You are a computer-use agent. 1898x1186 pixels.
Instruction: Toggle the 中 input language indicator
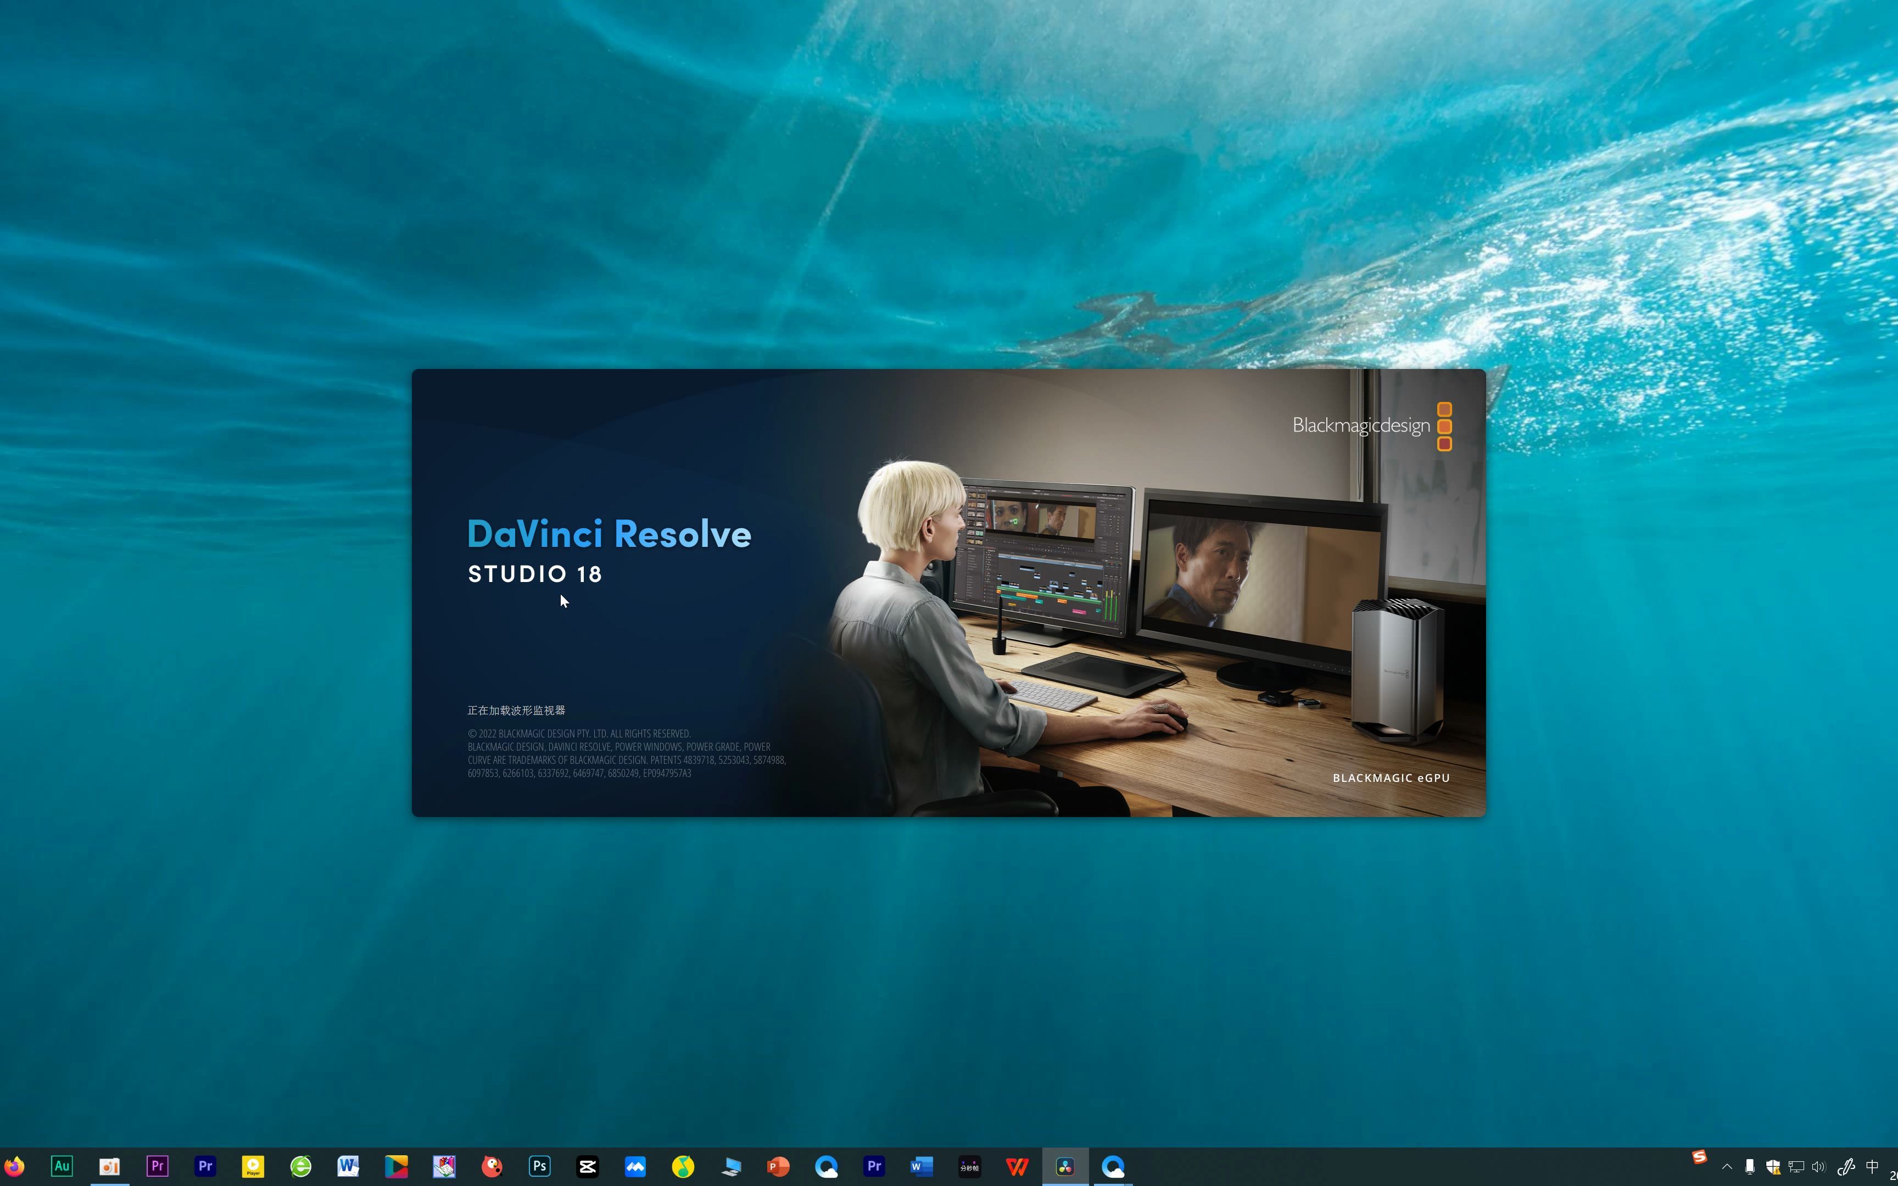coord(1872,1166)
